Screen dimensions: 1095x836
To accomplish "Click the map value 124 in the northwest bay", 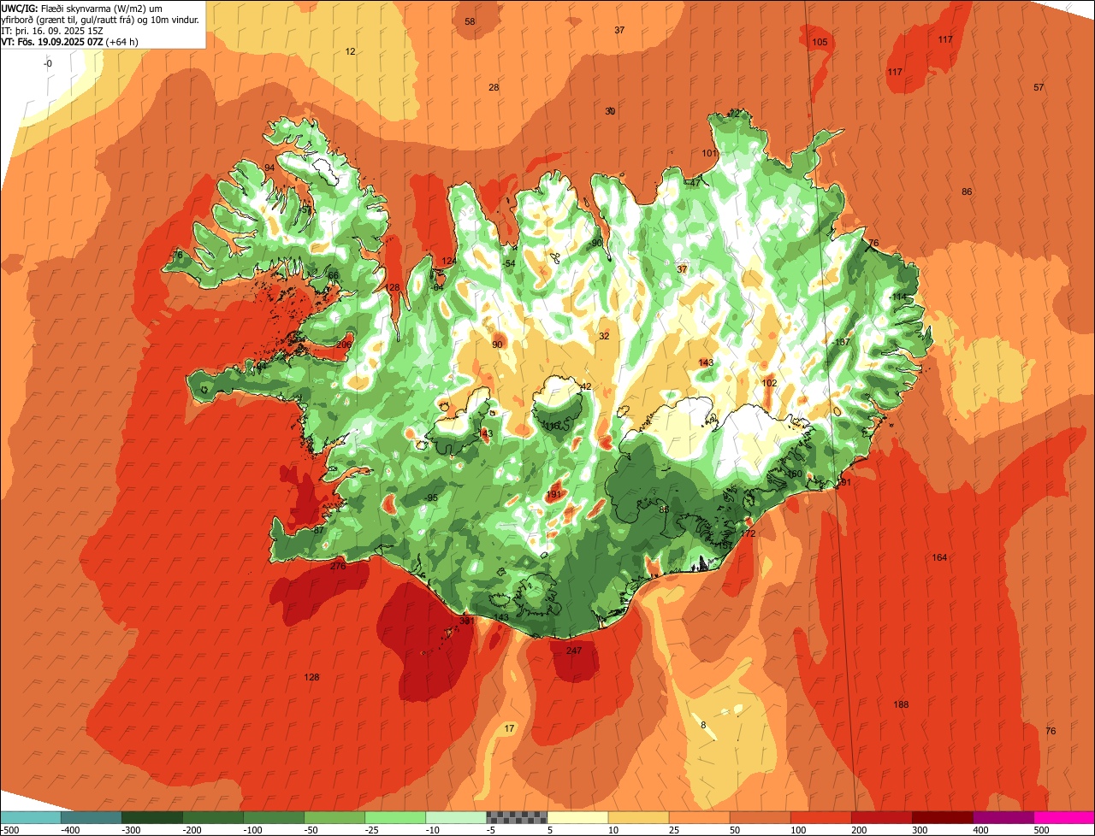I will point(448,261).
